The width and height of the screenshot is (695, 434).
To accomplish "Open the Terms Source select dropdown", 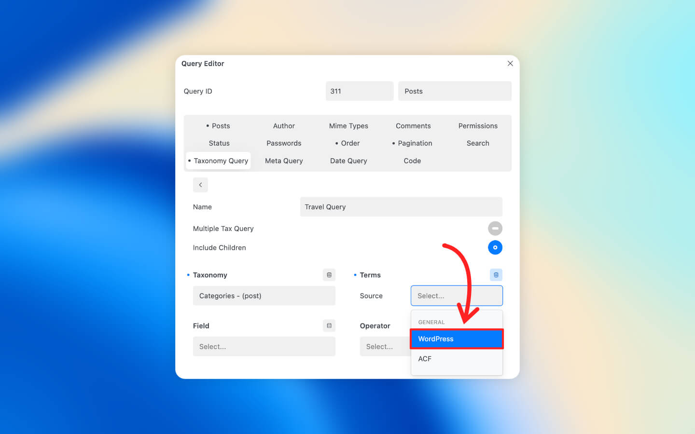I will (x=456, y=296).
